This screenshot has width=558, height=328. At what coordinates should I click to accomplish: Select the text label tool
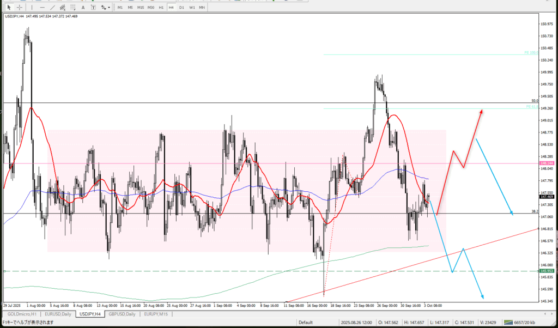tap(94, 7)
